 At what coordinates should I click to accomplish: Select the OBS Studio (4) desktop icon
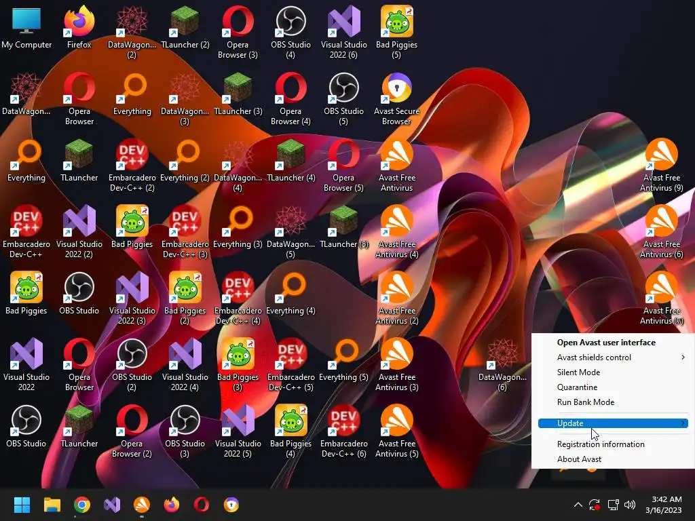[290, 33]
